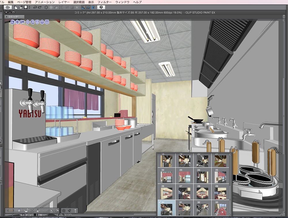Select the move 3D object tool
The height and width of the screenshot is (218, 288).
(x=27, y=22)
